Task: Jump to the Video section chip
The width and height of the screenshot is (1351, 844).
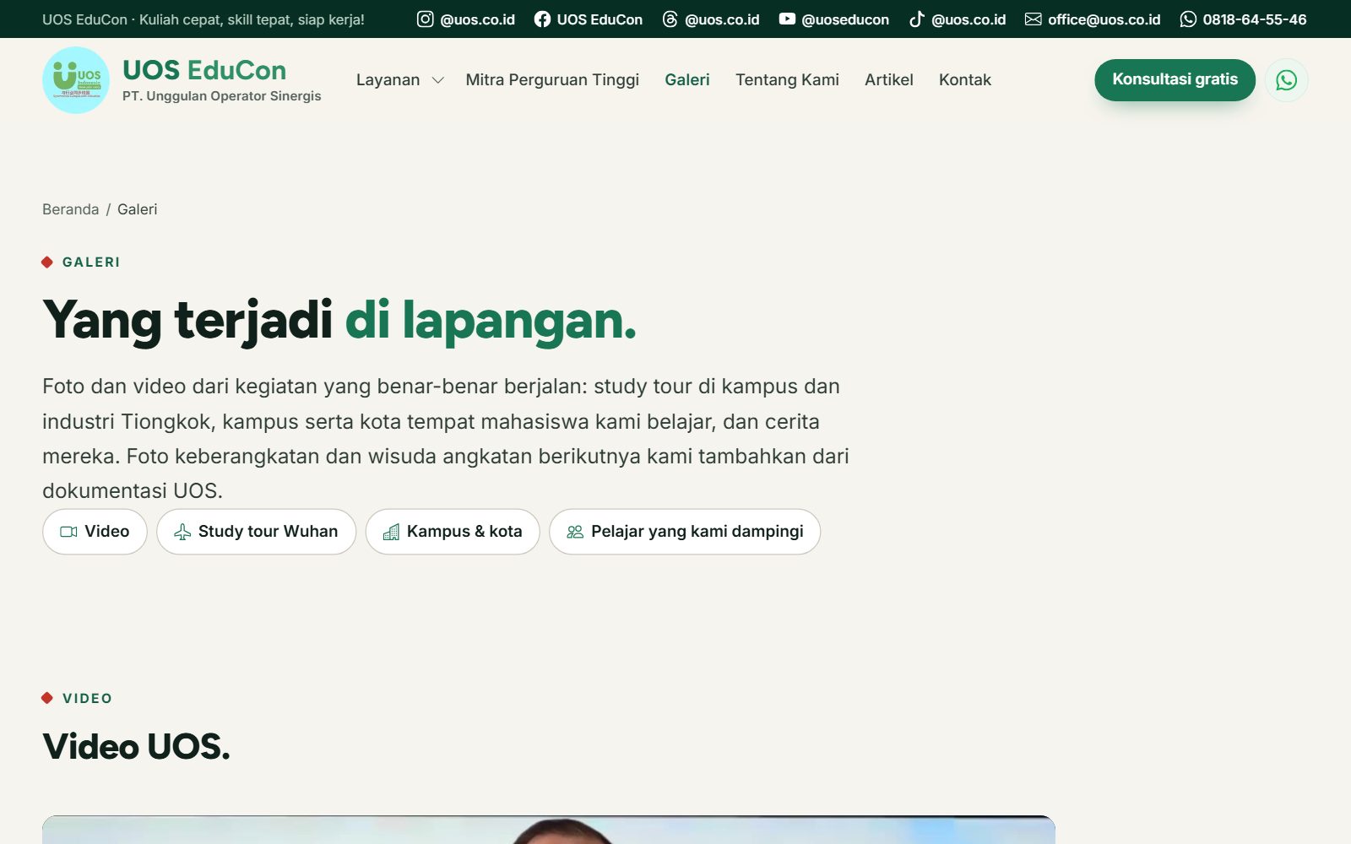Action: click(x=95, y=532)
